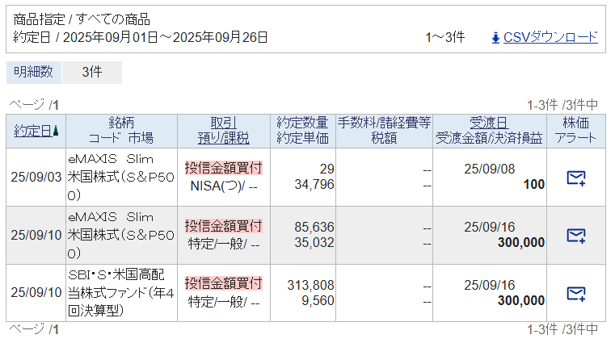Sort by the 約定日 column header
Image resolution: width=615 pixels, height=343 pixels.
coord(32,131)
